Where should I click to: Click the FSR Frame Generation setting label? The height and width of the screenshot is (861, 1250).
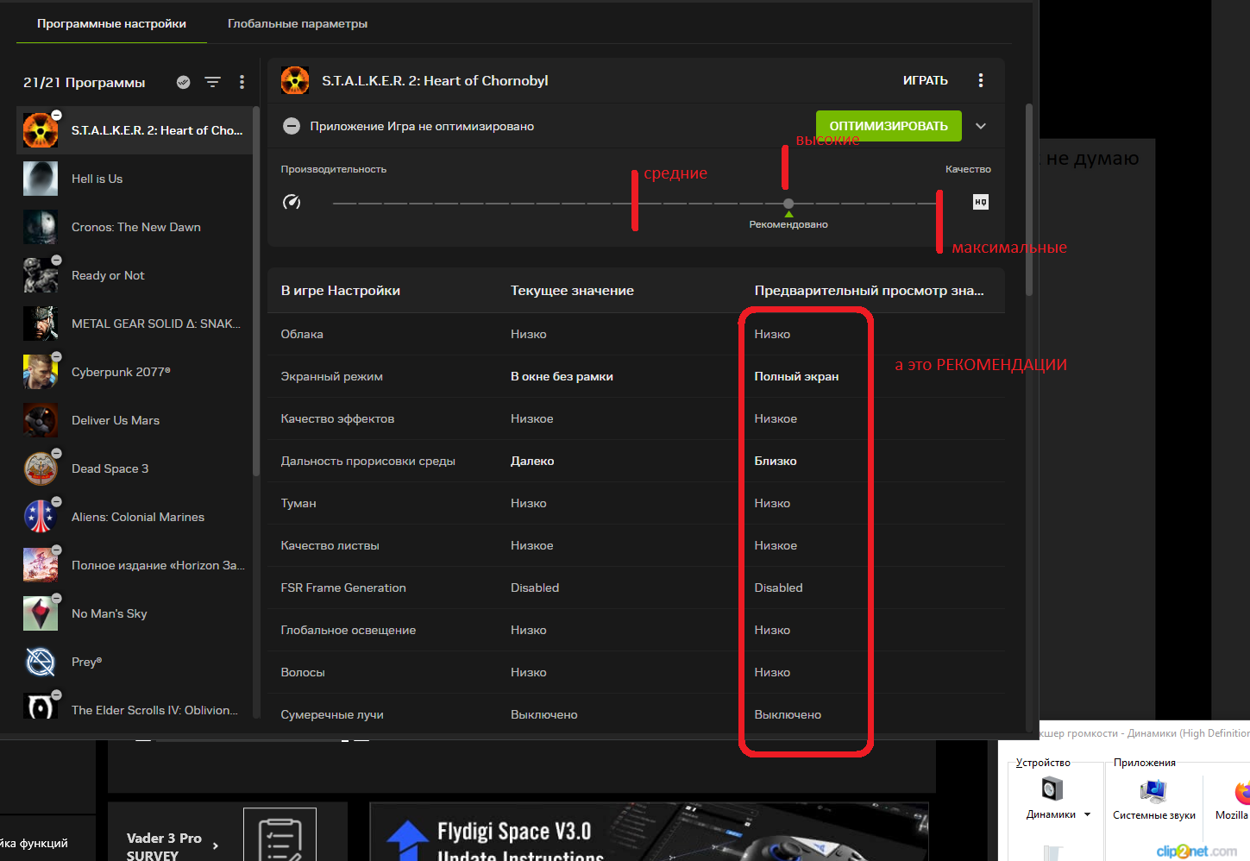343,588
